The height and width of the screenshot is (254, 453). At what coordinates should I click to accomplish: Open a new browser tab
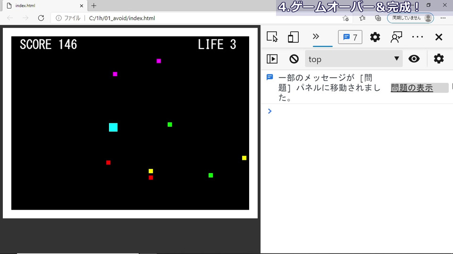click(x=93, y=6)
